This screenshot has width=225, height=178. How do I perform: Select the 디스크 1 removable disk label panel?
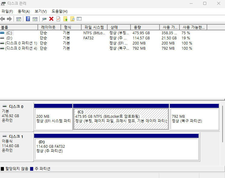(x=17, y=147)
